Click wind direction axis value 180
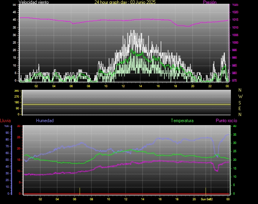 click(x=17, y=103)
